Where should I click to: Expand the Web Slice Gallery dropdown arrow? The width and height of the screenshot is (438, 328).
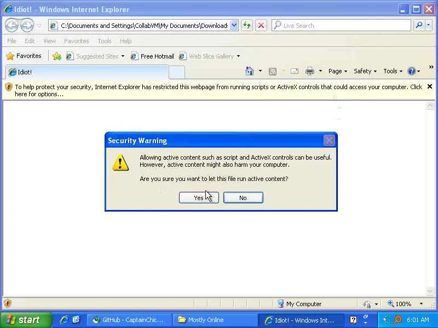[238, 56]
